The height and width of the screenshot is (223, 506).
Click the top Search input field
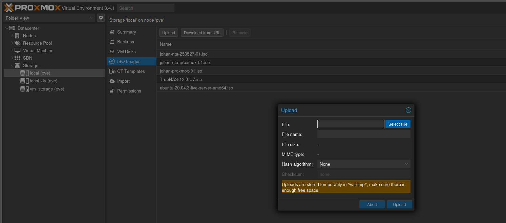[x=146, y=8]
